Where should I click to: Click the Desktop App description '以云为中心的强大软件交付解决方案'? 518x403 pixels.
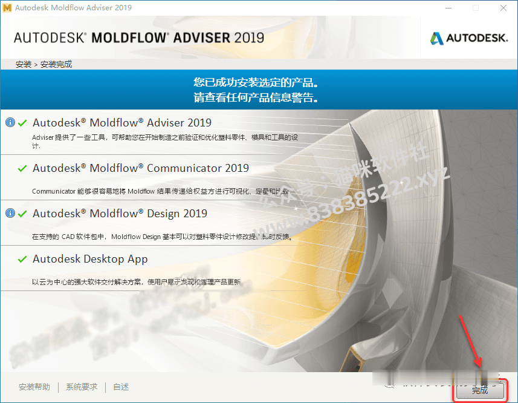[x=136, y=282]
